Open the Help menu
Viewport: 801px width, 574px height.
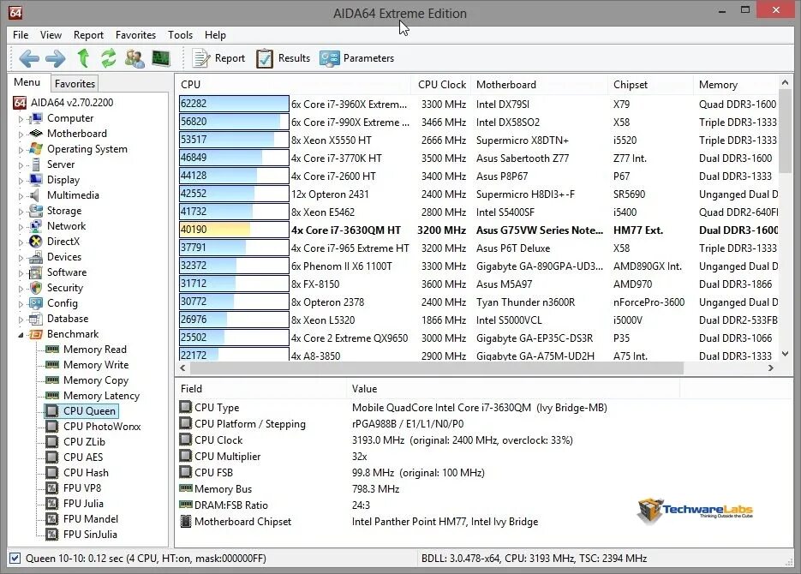(215, 35)
